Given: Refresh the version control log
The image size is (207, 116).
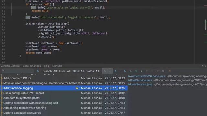Looking at the screenshot, I should [115, 71].
